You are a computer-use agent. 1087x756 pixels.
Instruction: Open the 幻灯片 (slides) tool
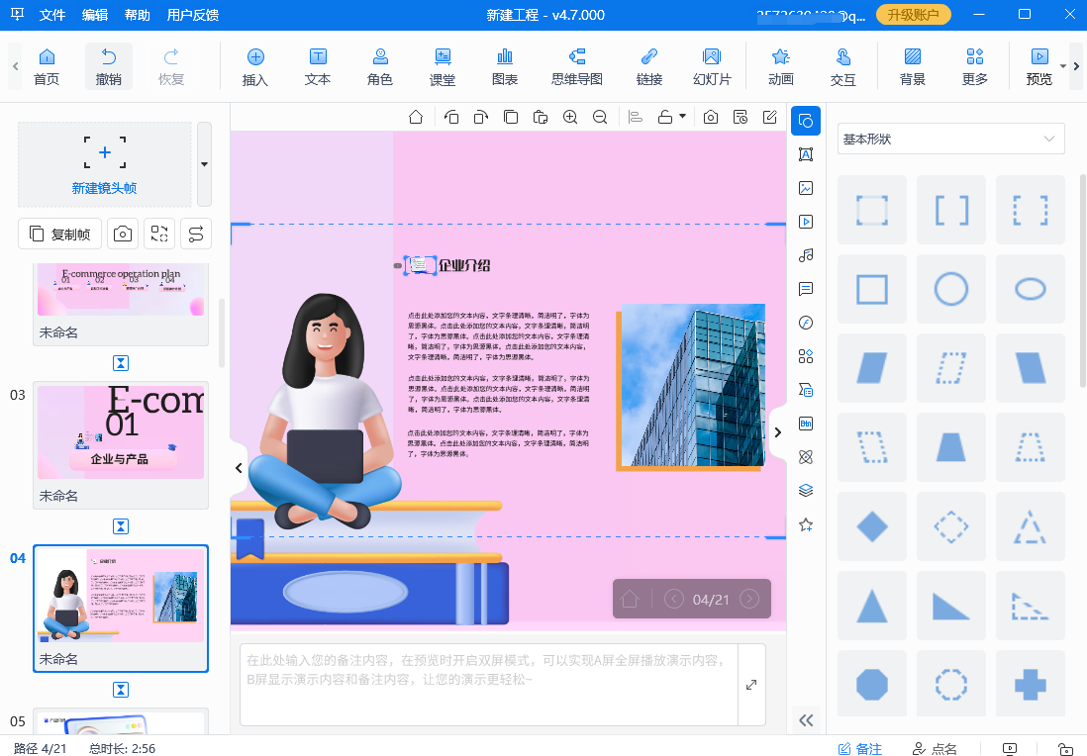tap(712, 66)
